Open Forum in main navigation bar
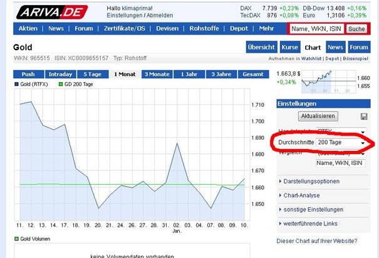The height and width of the screenshot is (258, 379). tap(84, 29)
